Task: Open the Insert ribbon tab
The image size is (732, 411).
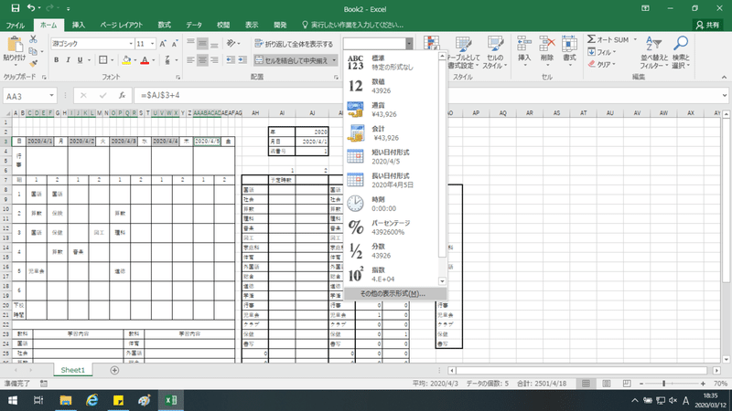Action: click(78, 25)
